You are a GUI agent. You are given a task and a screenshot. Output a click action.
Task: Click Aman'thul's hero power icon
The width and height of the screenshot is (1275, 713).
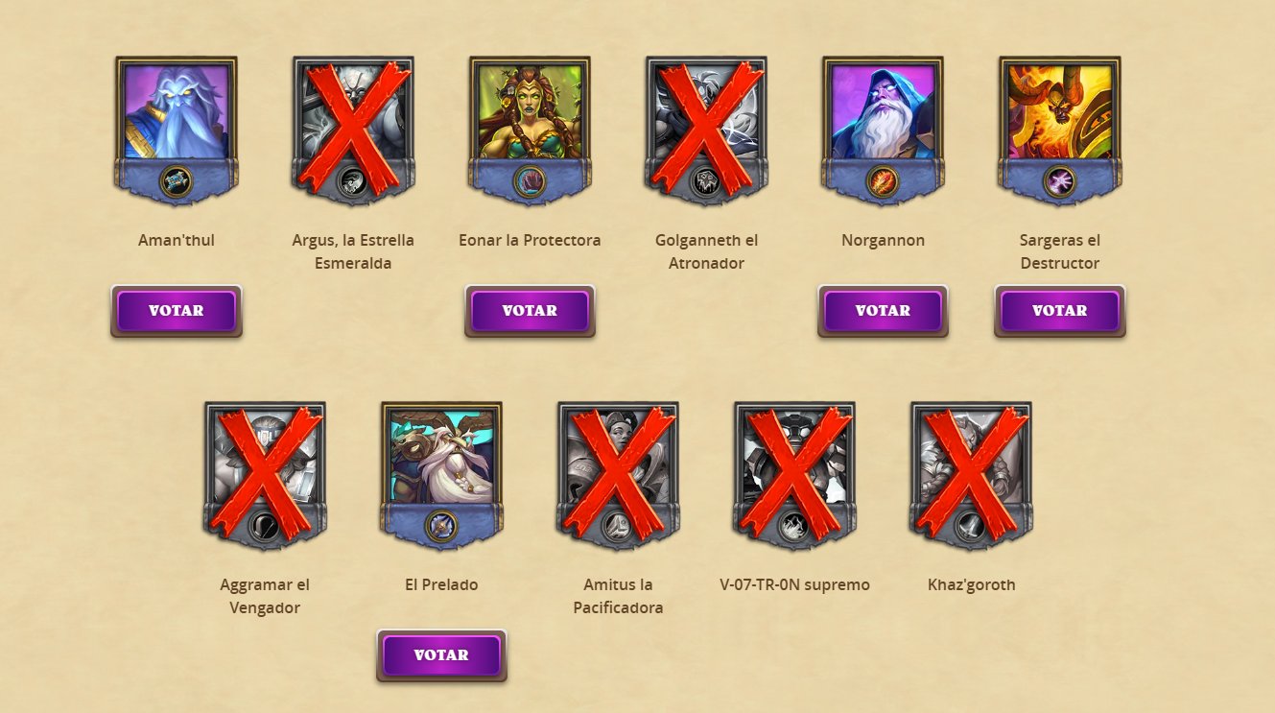pyautogui.click(x=176, y=181)
